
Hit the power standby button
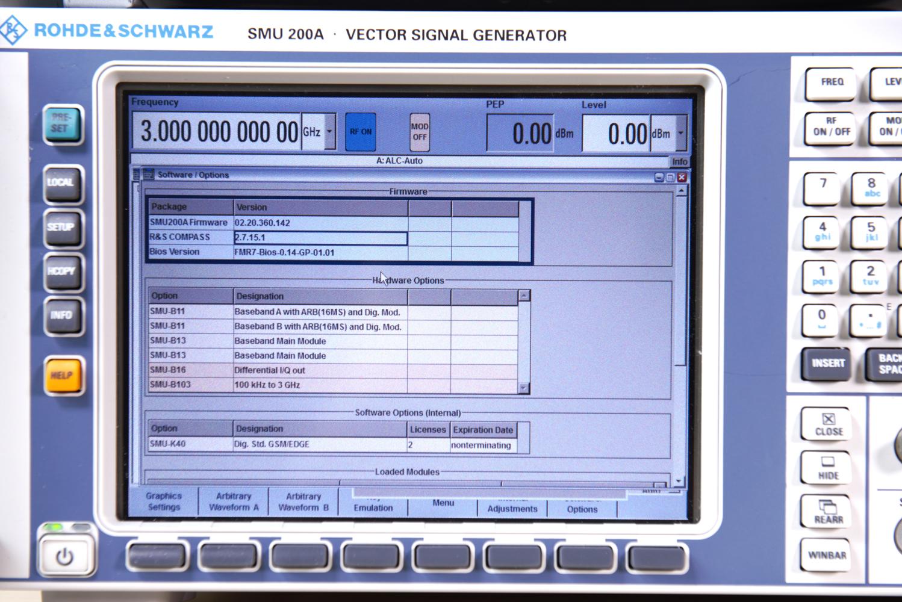[65, 556]
